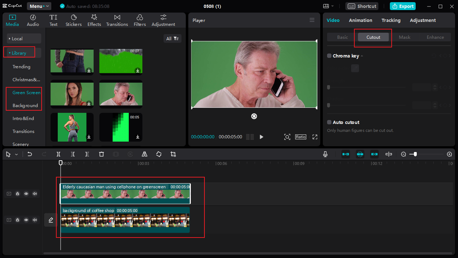Lock the coffee shop background track

18,220
